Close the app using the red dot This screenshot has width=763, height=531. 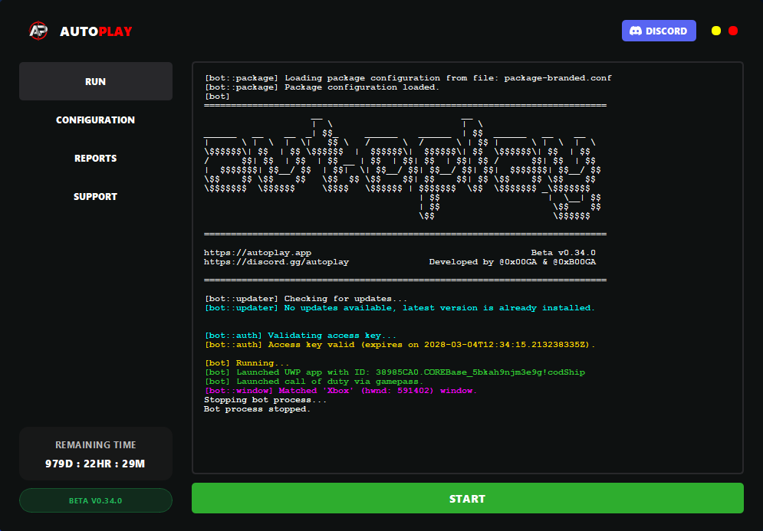point(733,31)
